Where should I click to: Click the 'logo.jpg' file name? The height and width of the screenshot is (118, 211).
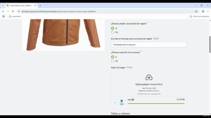pyautogui.click(x=131, y=100)
